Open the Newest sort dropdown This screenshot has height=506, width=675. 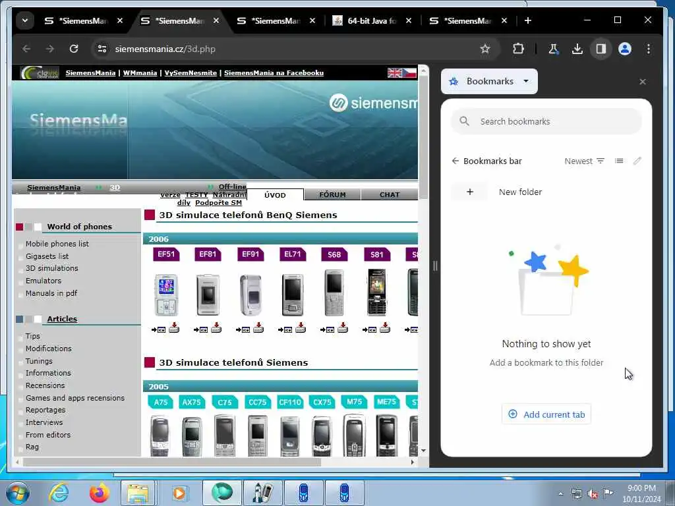[x=584, y=161]
